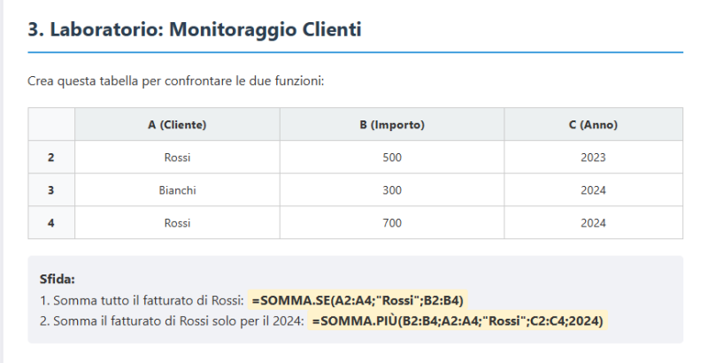The width and height of the screenshot is (708, 363).
Task: Select the 2024 cell in row 4
Action: tap(593, 223)
